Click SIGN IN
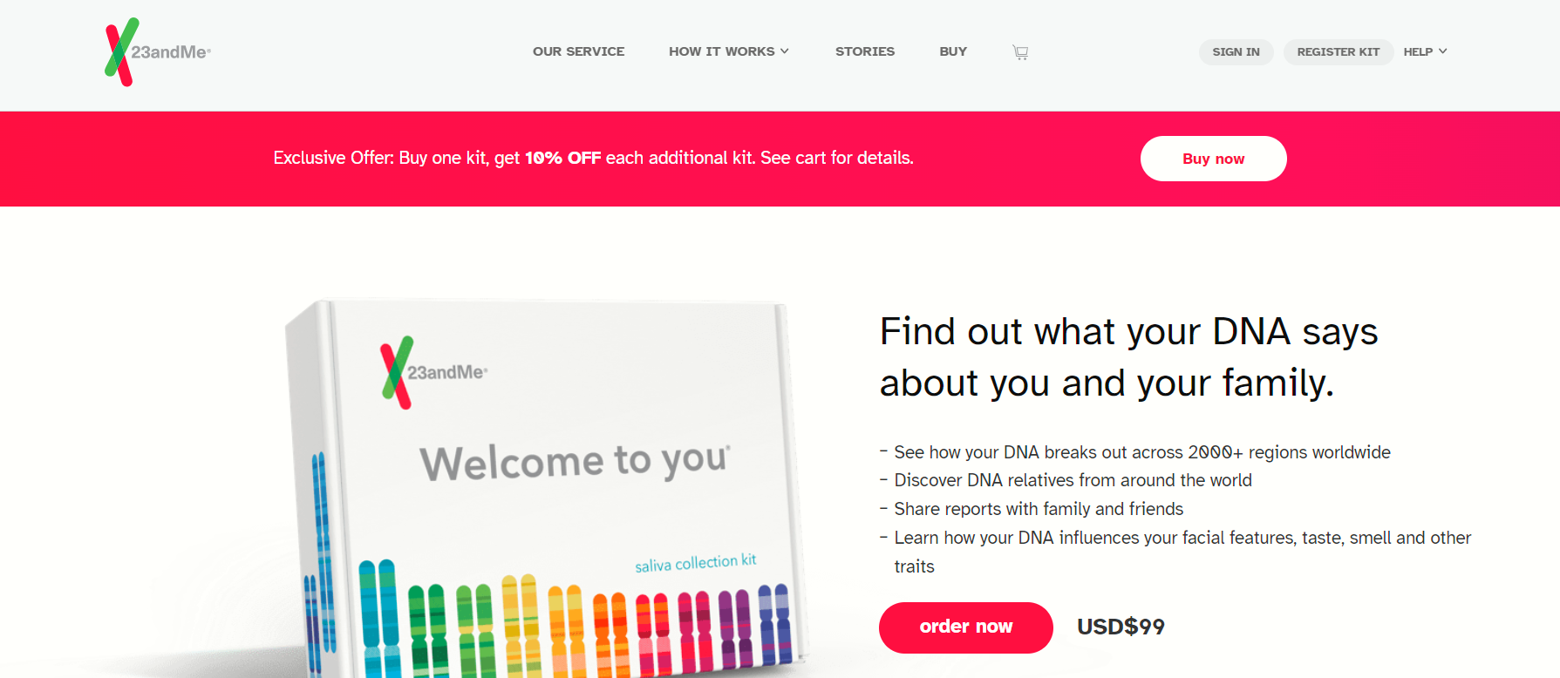The image size is (1560, 678). coord(1236,51)
